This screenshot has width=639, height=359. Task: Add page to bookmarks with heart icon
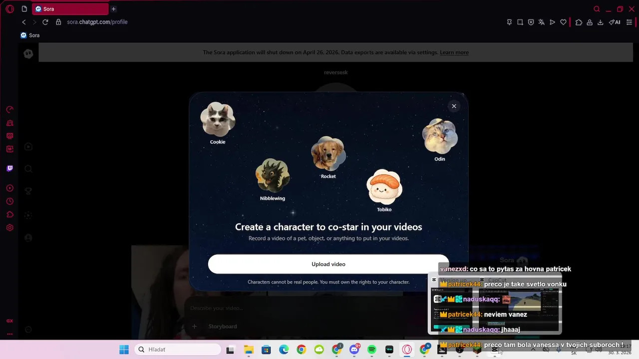pos(563,22)
